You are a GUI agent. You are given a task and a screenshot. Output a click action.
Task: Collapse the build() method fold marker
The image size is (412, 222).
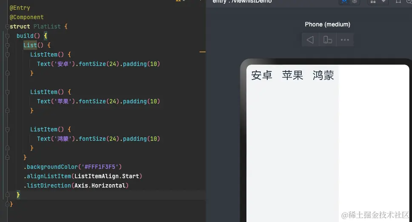point(7,36)
